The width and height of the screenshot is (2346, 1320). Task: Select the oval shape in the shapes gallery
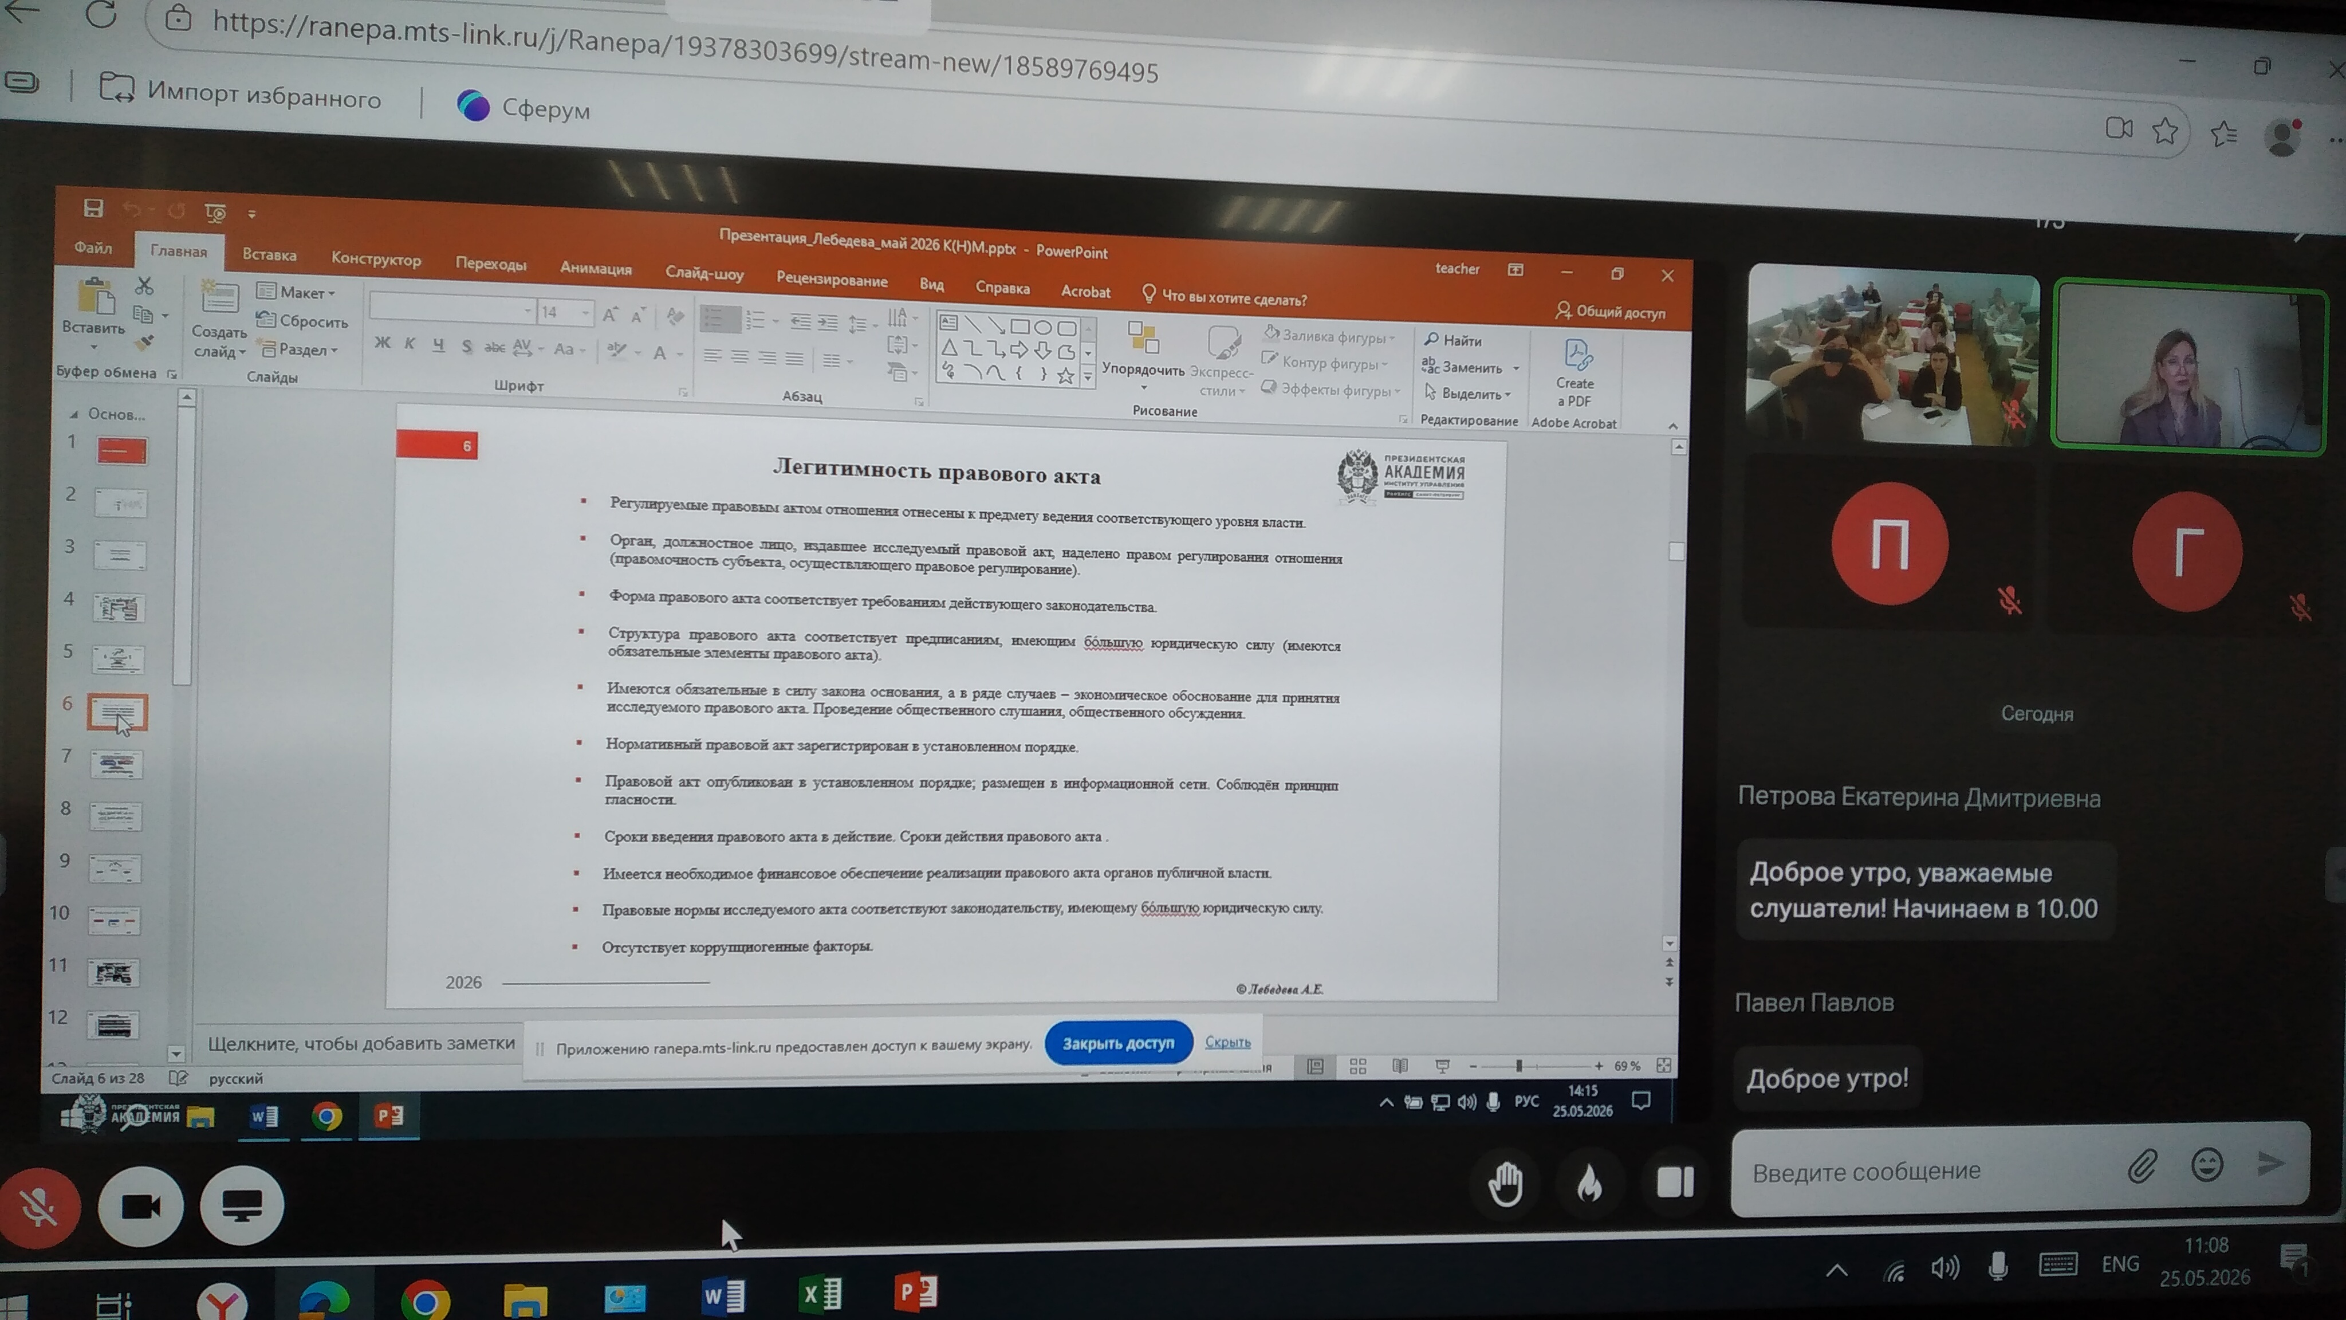tap(1043, 327)
